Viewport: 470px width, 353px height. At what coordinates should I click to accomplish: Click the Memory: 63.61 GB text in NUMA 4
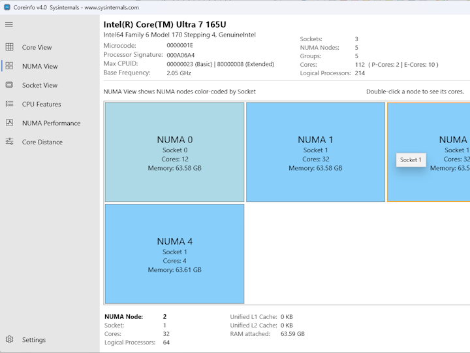(175, 270)
